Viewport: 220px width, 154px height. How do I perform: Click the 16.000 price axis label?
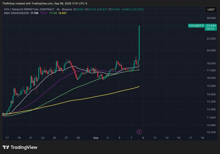point(211,78)
